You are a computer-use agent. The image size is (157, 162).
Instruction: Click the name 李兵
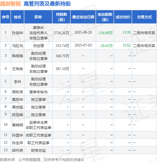pos(17,82)
